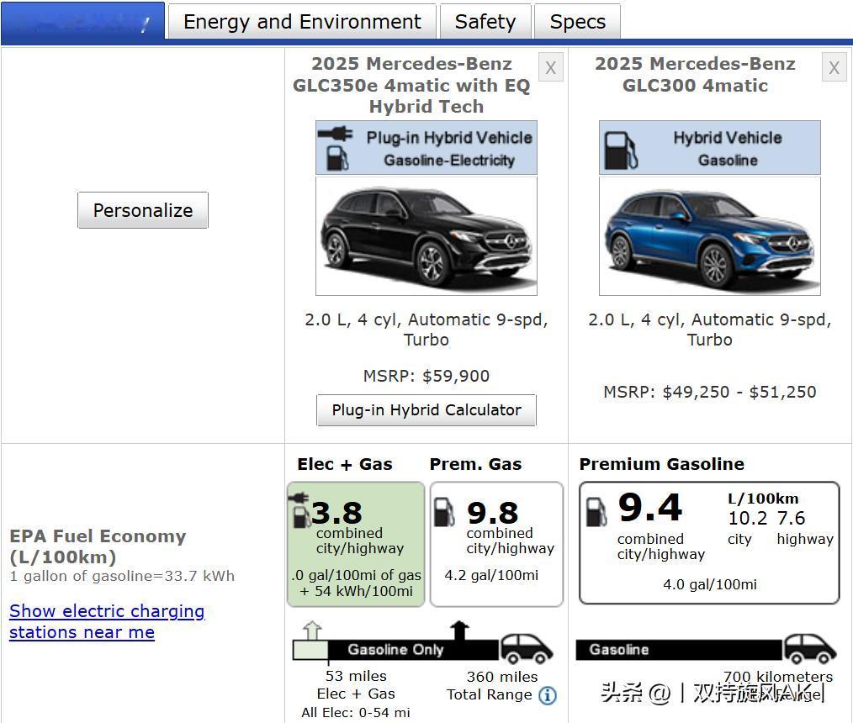Switch to the Safety tab
Image resolution: width=853 pixels, height=723 pixels.
(x=485, y=22)
